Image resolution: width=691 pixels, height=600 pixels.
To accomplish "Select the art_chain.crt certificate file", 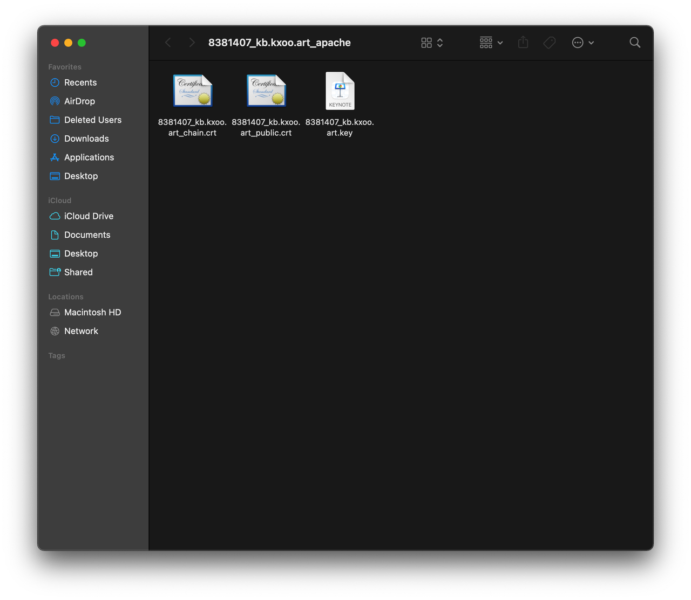I will click(x=193, y=91).
